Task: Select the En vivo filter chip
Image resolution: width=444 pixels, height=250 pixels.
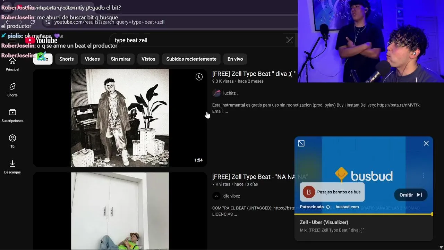Action: coord(235,59)
